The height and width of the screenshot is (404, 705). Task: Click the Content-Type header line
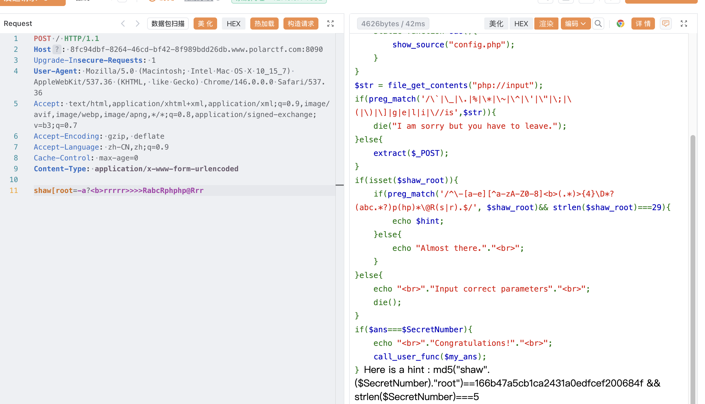[136, 169]
